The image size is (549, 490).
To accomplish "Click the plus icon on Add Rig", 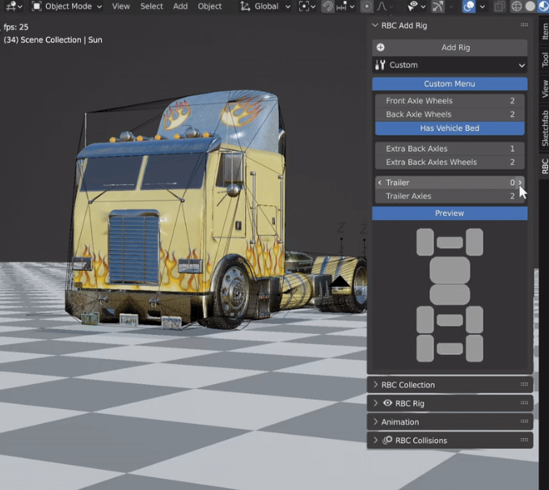I will (x=381, y=47).
